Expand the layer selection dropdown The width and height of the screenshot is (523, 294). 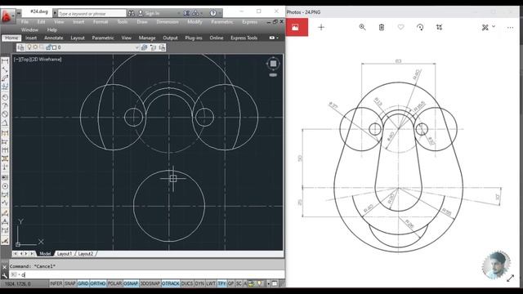coord(136,47)
